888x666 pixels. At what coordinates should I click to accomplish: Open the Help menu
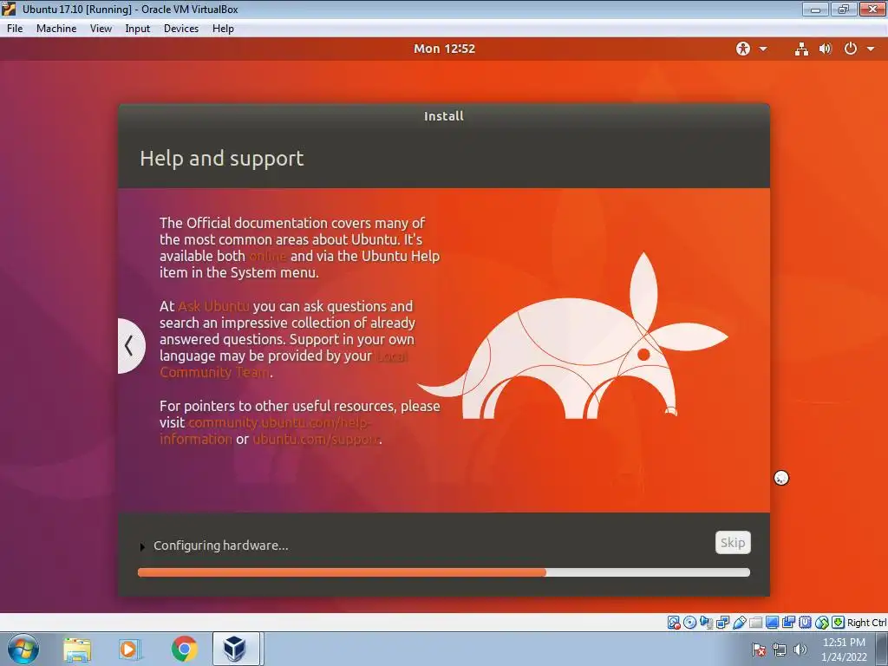coord(223,29)
